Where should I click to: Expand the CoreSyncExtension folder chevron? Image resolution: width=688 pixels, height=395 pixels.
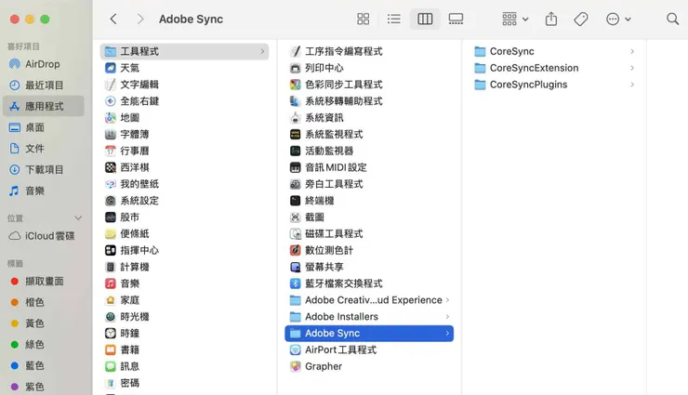coord(632,68)
